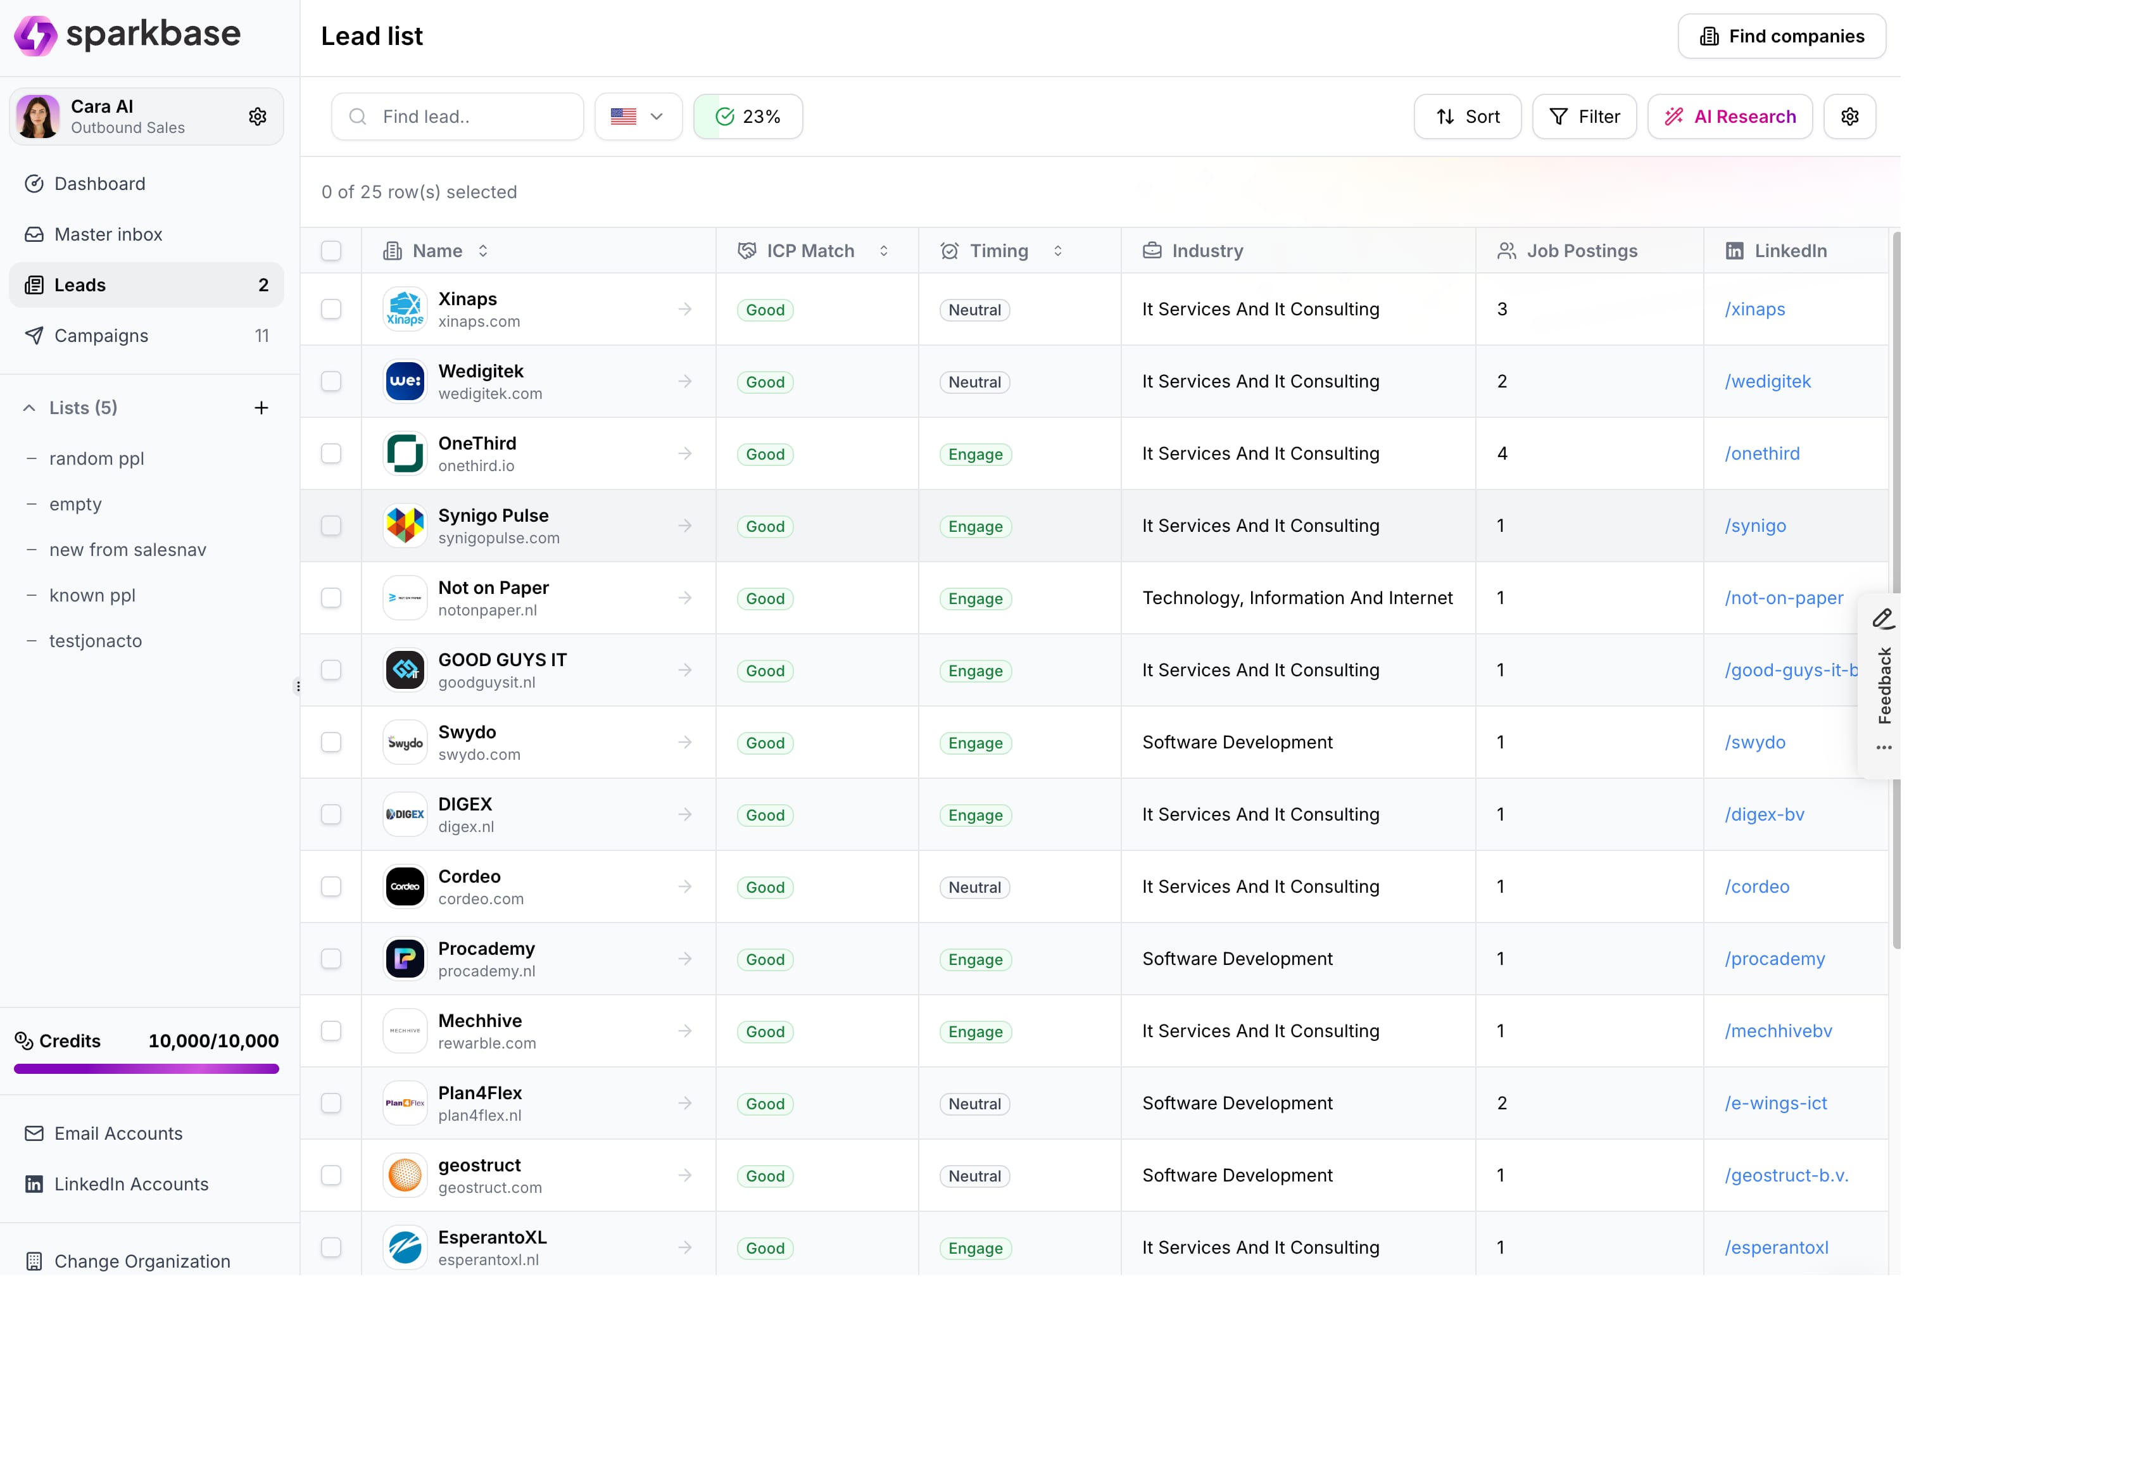Open the Sort options
This screenshot has height=1462, width=2135.
click(1468, 117)
